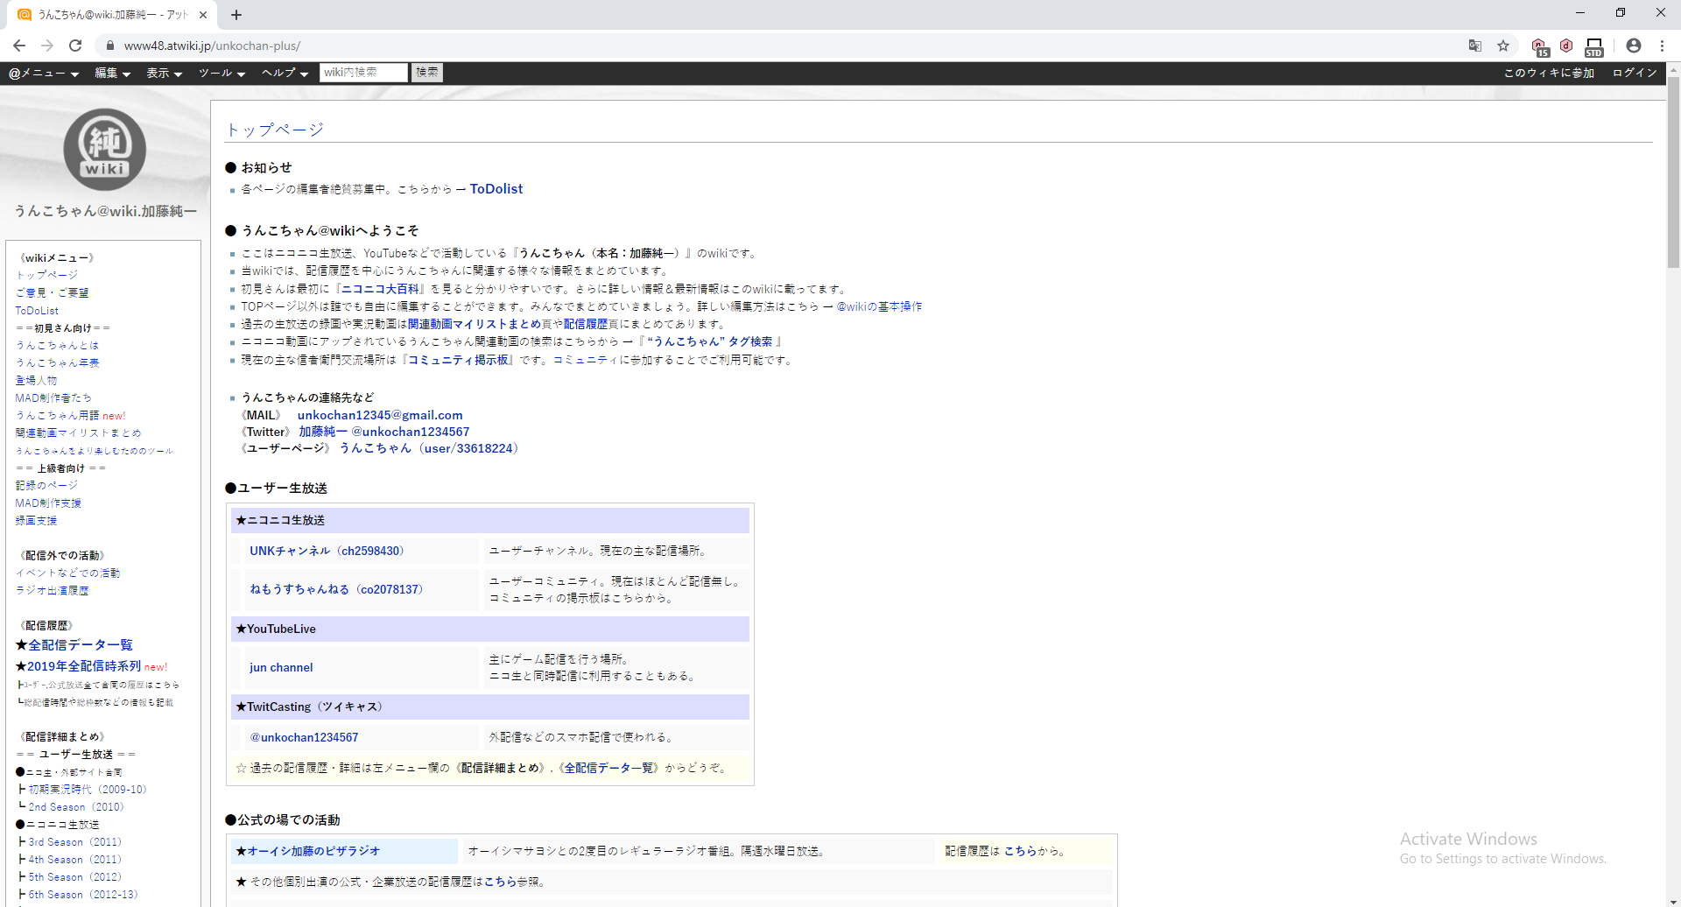Click the address bar URL
The height and width of the screenshot is (907, 1681).
212,46
